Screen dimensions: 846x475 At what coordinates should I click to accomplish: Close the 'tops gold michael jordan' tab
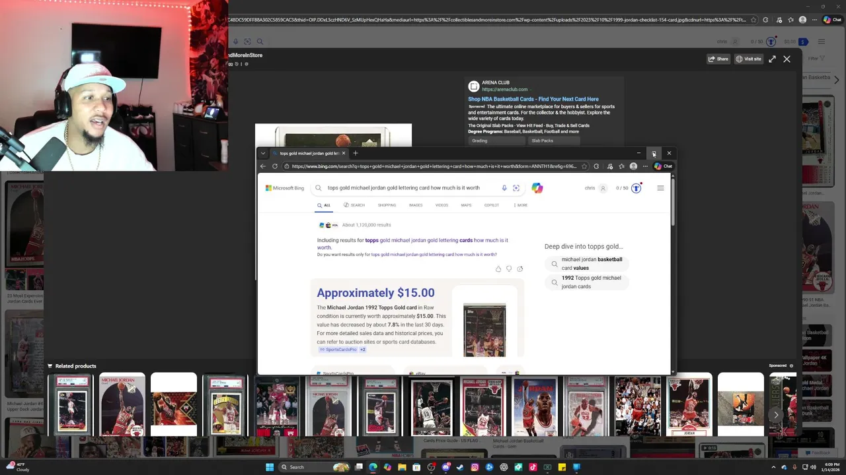[x=344, y=153]
